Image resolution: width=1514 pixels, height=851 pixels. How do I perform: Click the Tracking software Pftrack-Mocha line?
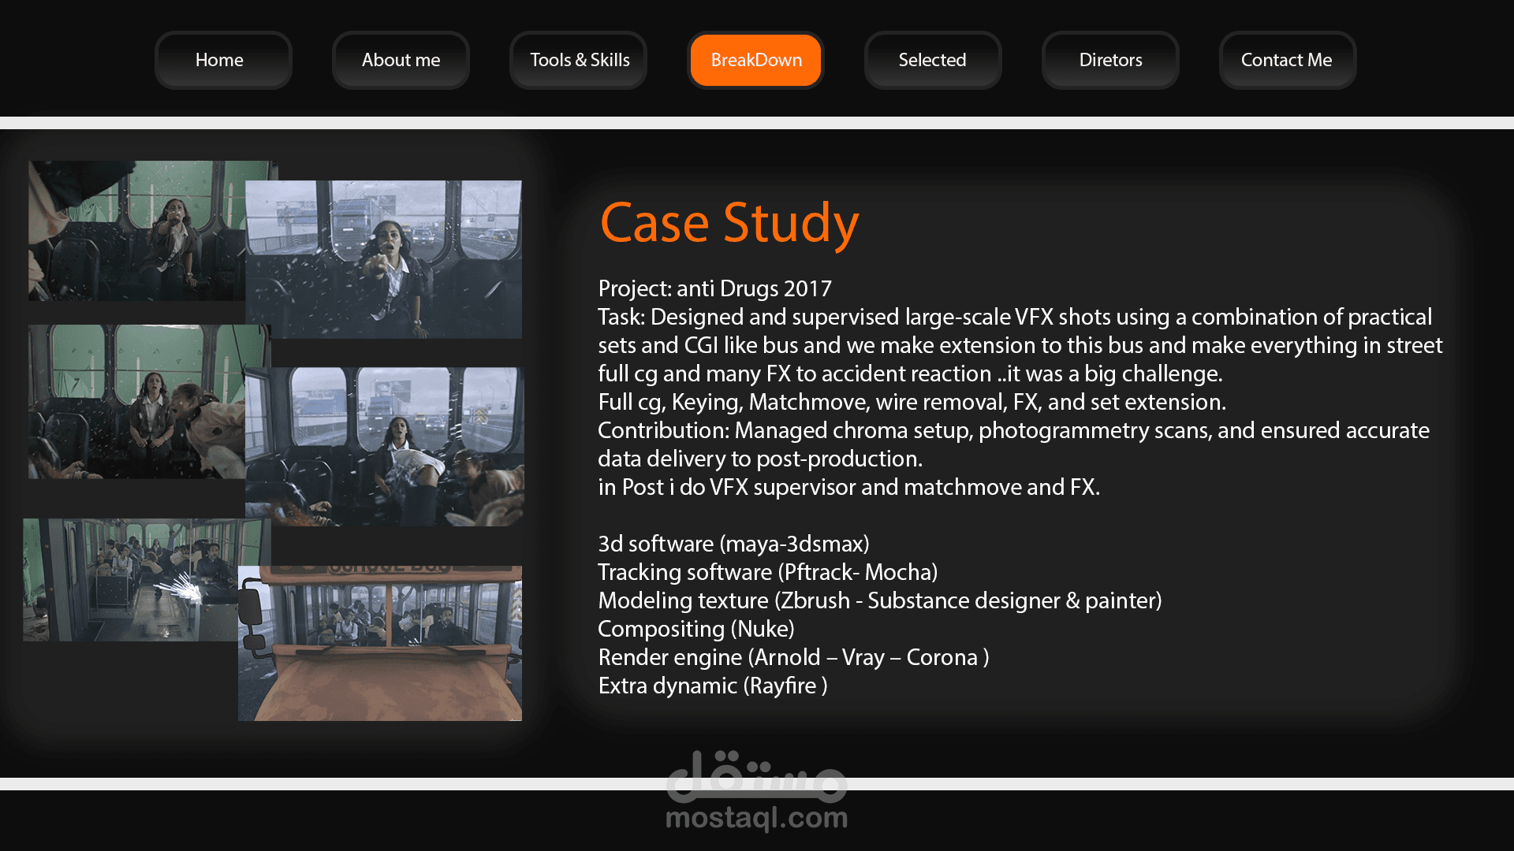tap(767, 572)
